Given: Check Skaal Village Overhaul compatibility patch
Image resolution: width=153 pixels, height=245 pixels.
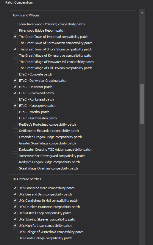Looking at the screenshot, I should click(15, 168).
